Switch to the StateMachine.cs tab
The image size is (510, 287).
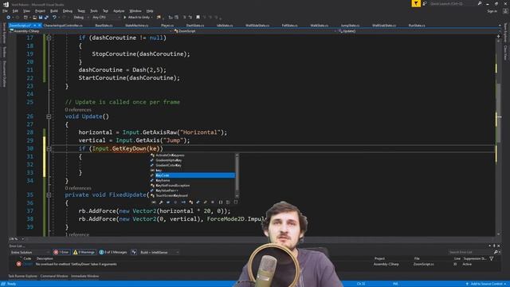pyautogui.click(x=136, y=25)
